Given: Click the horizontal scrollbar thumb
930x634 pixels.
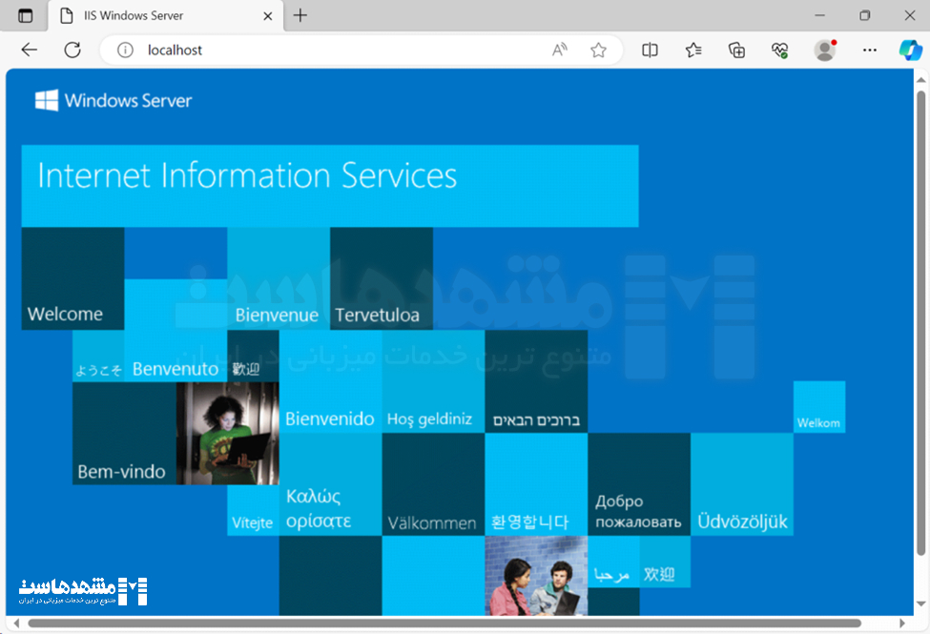Looking at the screenshot, I should tap(444, 624).
